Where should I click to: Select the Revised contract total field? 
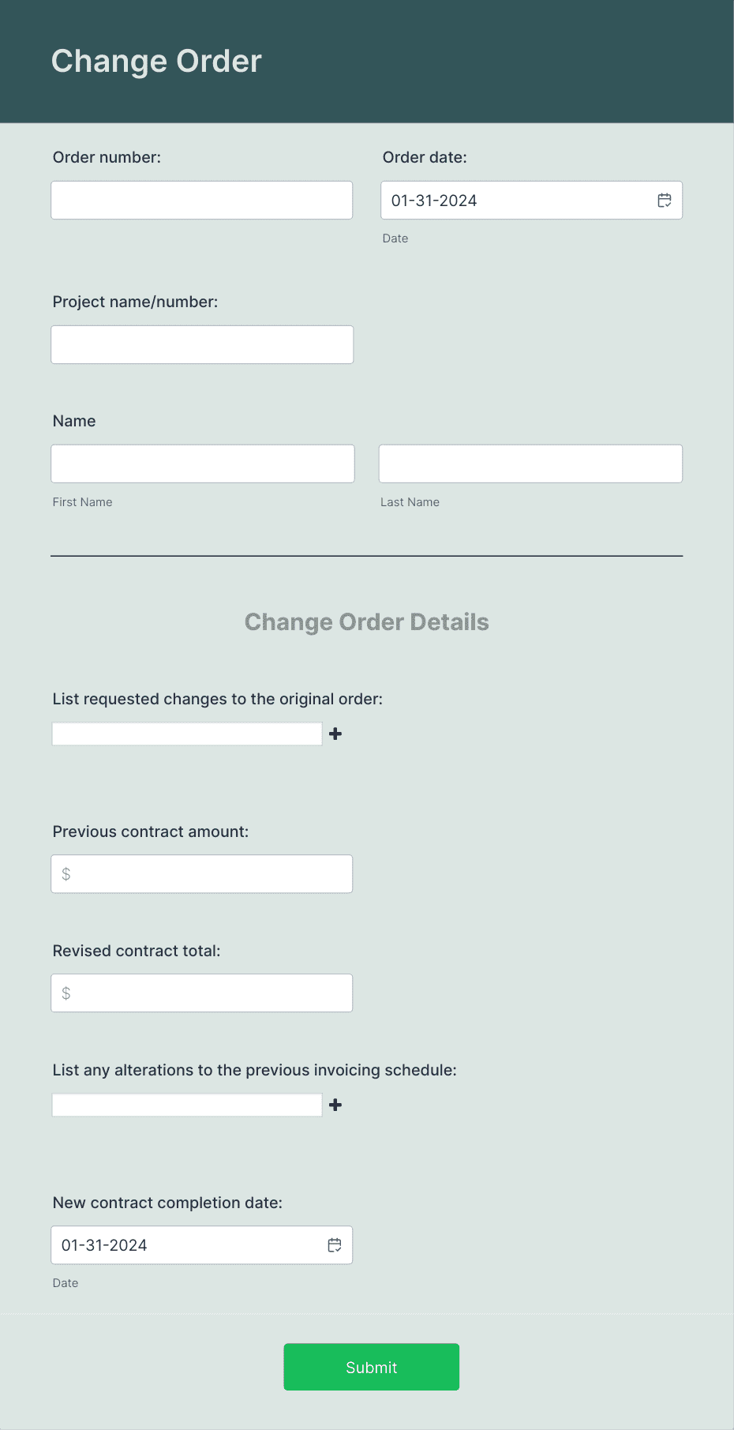pyautogui.click(x=201, y=993)
